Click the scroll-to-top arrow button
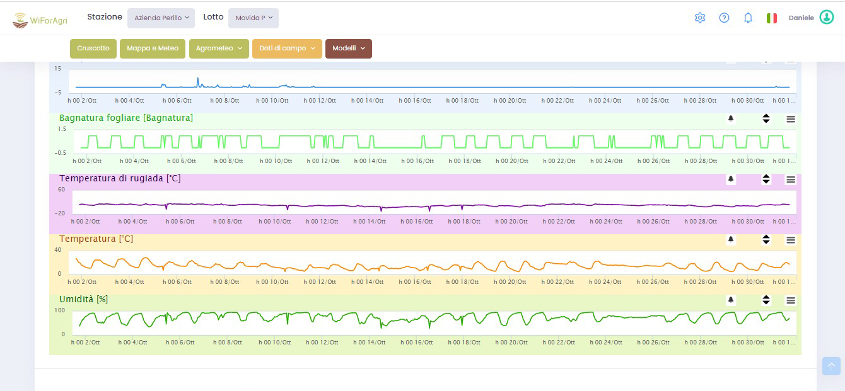Viewport: 845px width, 391px height. click(831, 366)
